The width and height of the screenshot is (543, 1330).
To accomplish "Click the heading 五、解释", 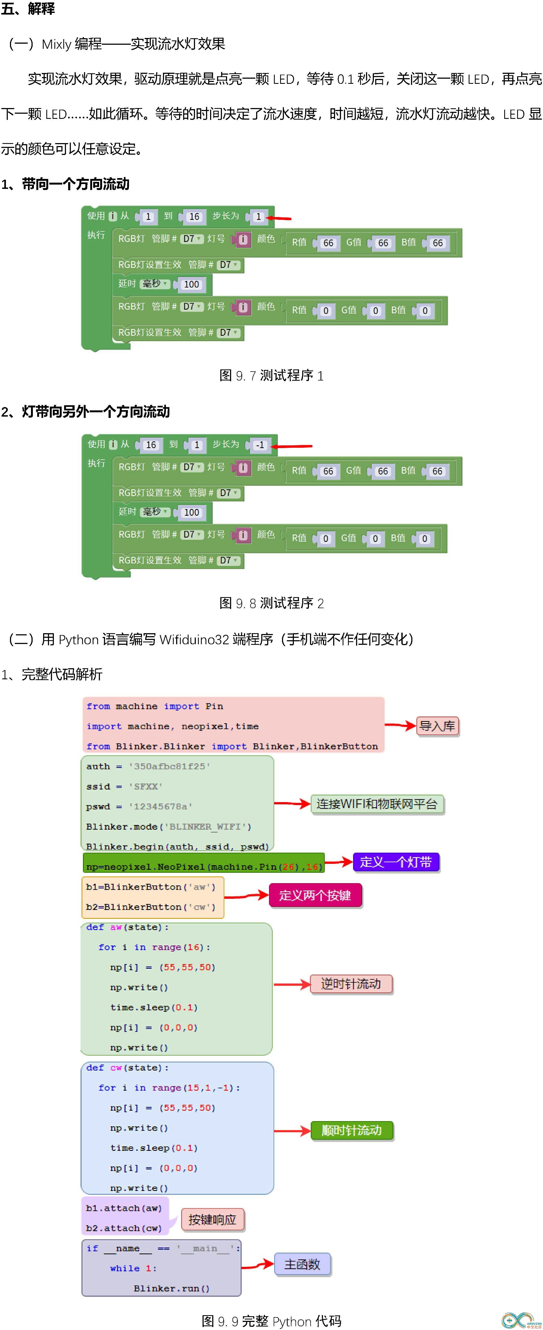I will coord(28,9).
